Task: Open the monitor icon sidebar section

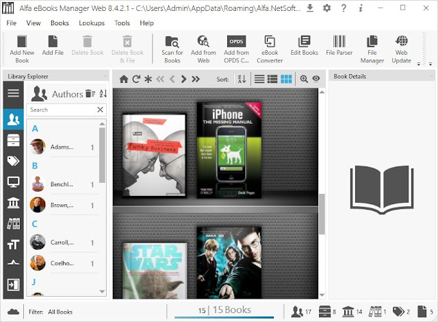Action: (14, 182)
